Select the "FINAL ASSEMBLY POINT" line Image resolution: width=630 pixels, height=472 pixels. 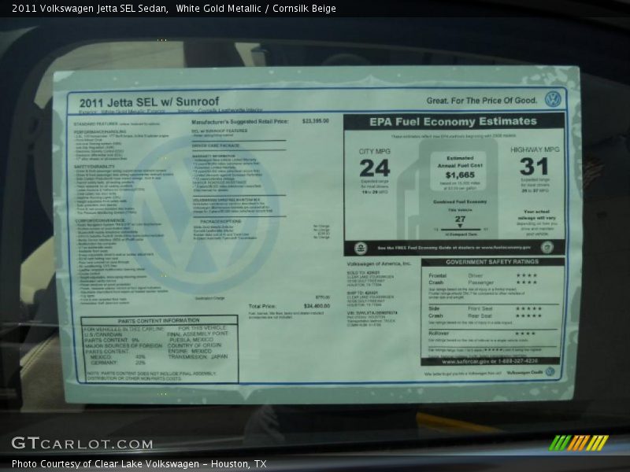tap(198, 334)
